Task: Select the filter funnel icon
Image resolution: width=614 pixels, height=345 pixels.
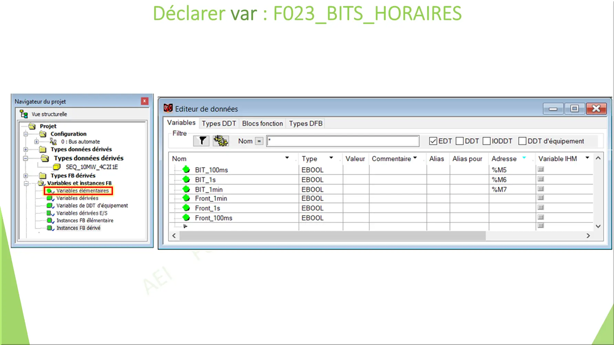Action: [x=202, y=140]
